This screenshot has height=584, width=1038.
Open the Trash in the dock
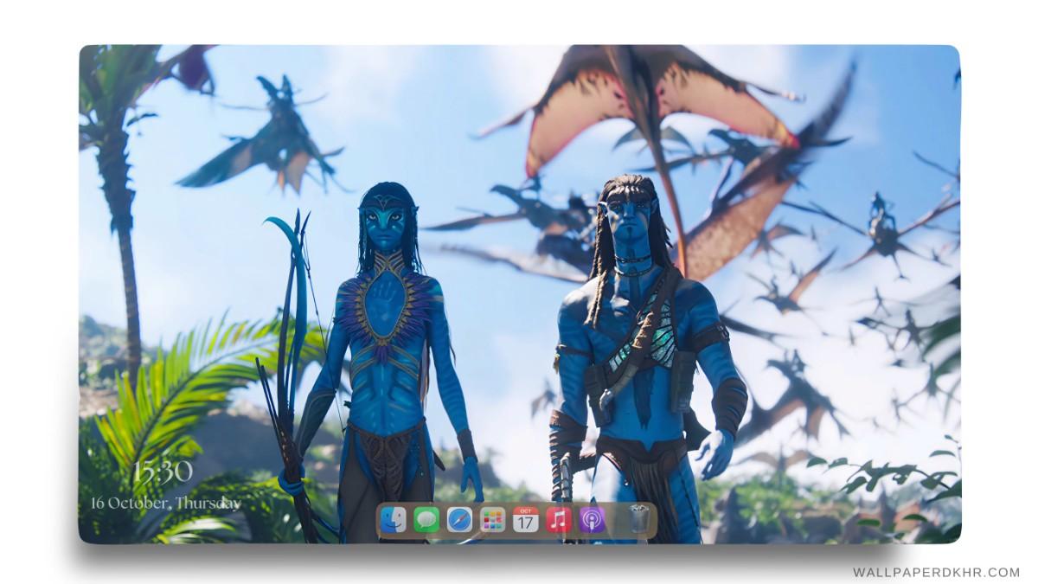tap(639, 520)
